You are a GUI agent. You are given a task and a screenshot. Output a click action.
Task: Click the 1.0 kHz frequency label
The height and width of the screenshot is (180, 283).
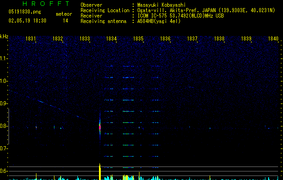(4, 81)
